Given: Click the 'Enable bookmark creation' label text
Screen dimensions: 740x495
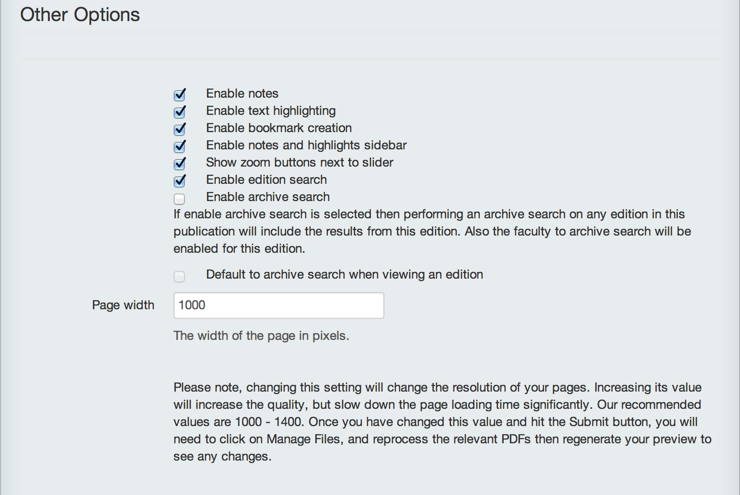Looking at the screenshot, I should [279, 128].
